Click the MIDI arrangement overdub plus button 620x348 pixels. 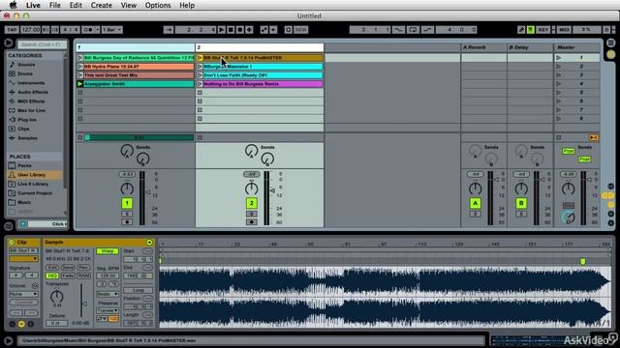point(249,30)
